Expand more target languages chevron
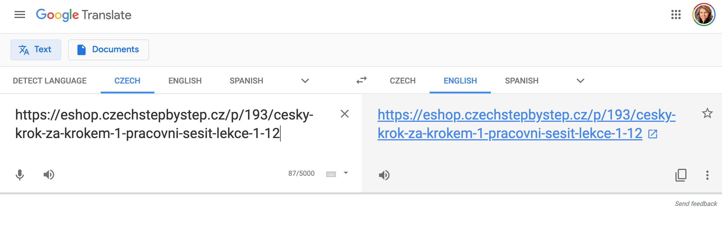722x239 pixels. (581, 81)
